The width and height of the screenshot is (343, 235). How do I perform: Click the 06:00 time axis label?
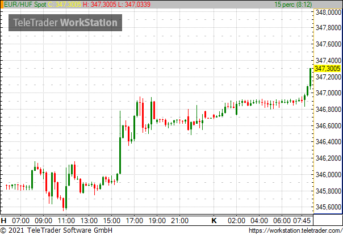pos(282,221)
